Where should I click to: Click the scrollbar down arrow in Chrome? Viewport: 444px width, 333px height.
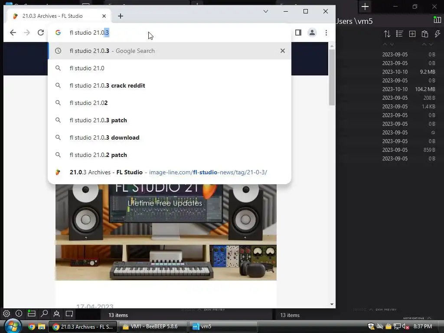[x=332, y=304]
